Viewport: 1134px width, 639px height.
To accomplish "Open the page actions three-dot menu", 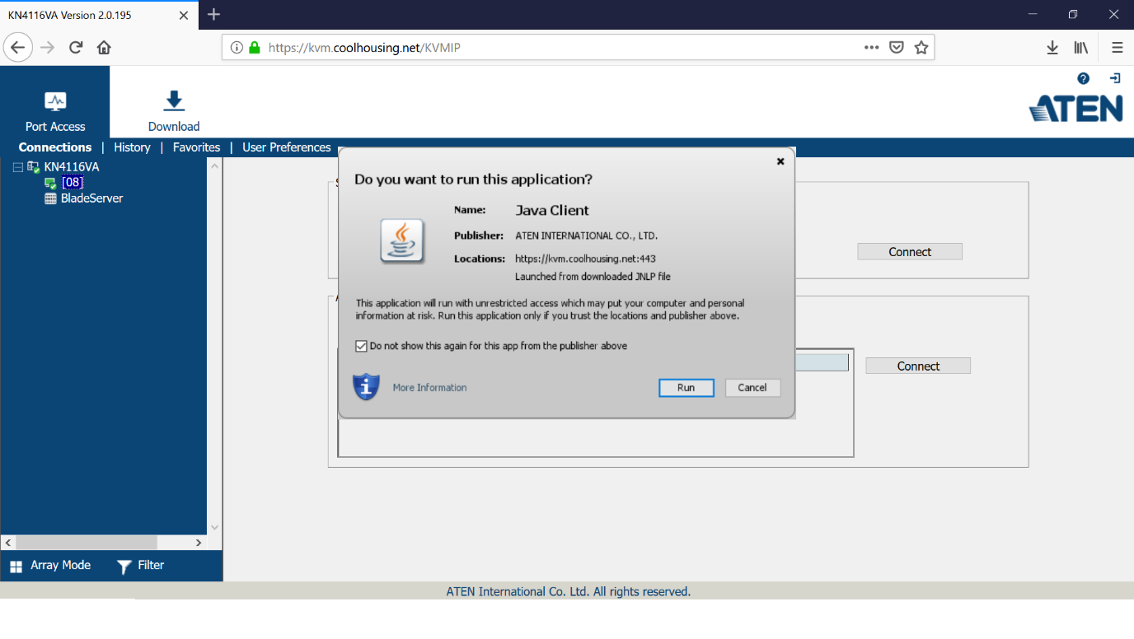I will [x=872, y=48].
